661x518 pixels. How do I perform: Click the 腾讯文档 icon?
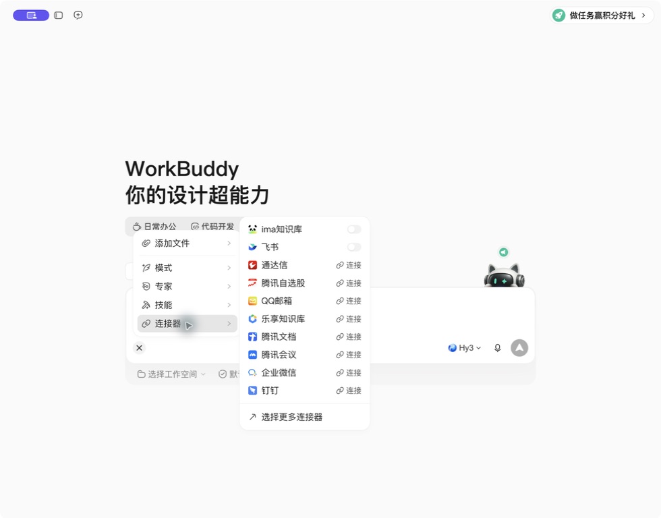point(252,337)
